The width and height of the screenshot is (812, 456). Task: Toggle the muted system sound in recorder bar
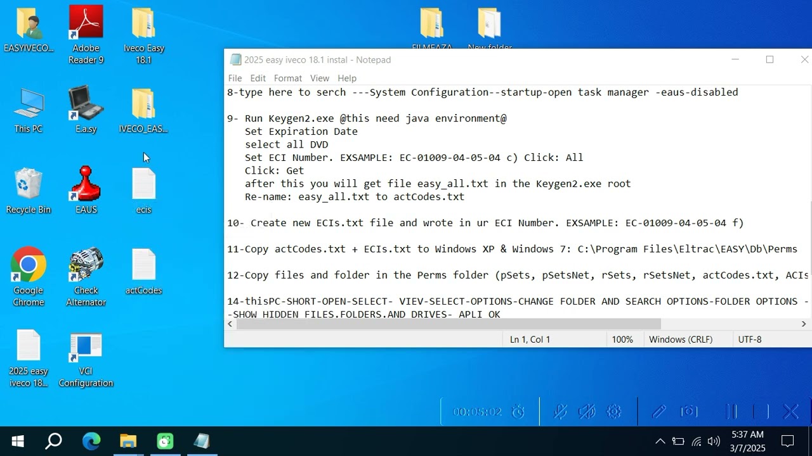pos(587,412)
